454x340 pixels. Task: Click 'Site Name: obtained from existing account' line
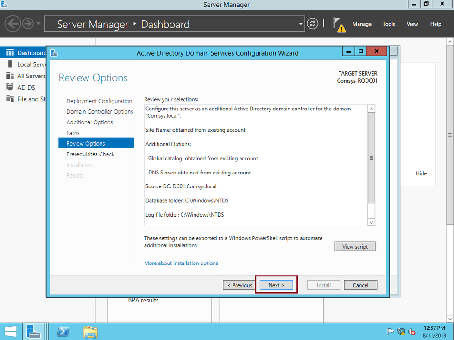click(195, 130)
